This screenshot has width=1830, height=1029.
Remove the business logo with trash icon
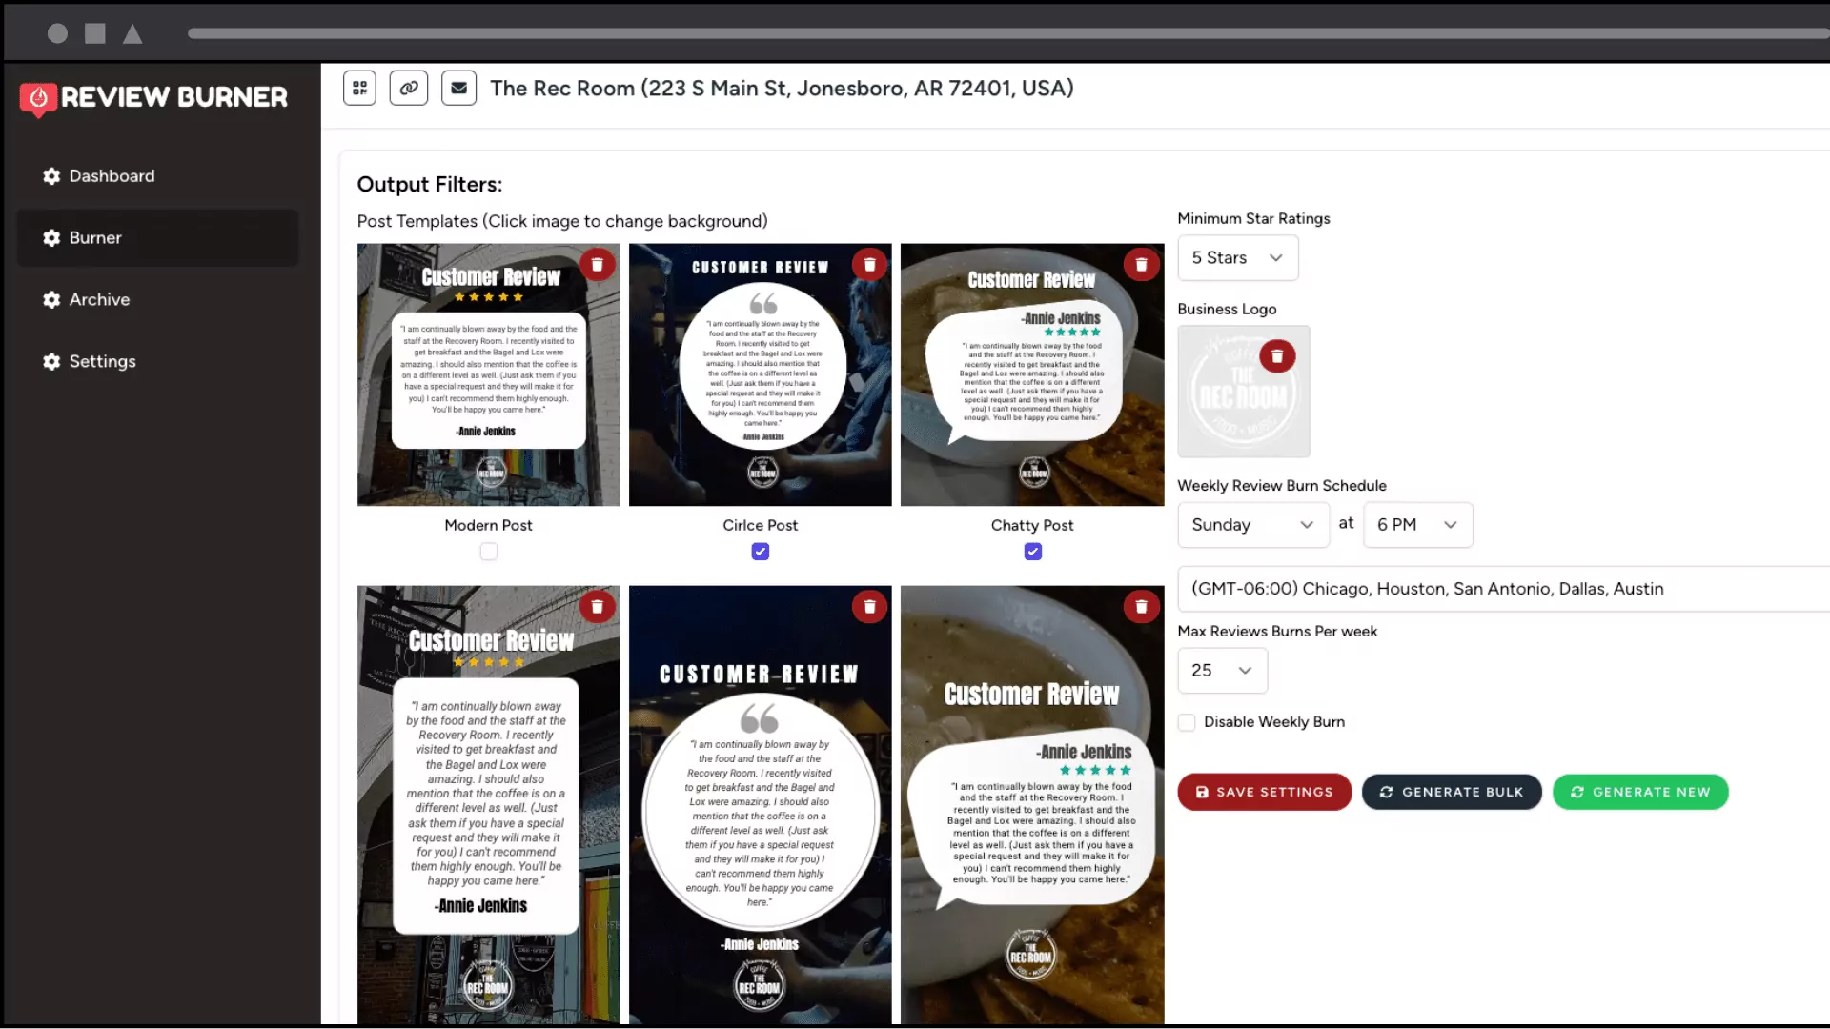coord(1277,355)
